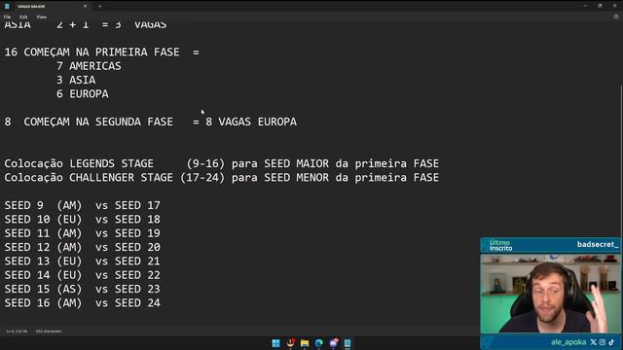This screenshot has width=623, height=350.
Task: Click the 'SEED 11 (AM)' text
Action: pyautogui.click(x=43, y=233)
